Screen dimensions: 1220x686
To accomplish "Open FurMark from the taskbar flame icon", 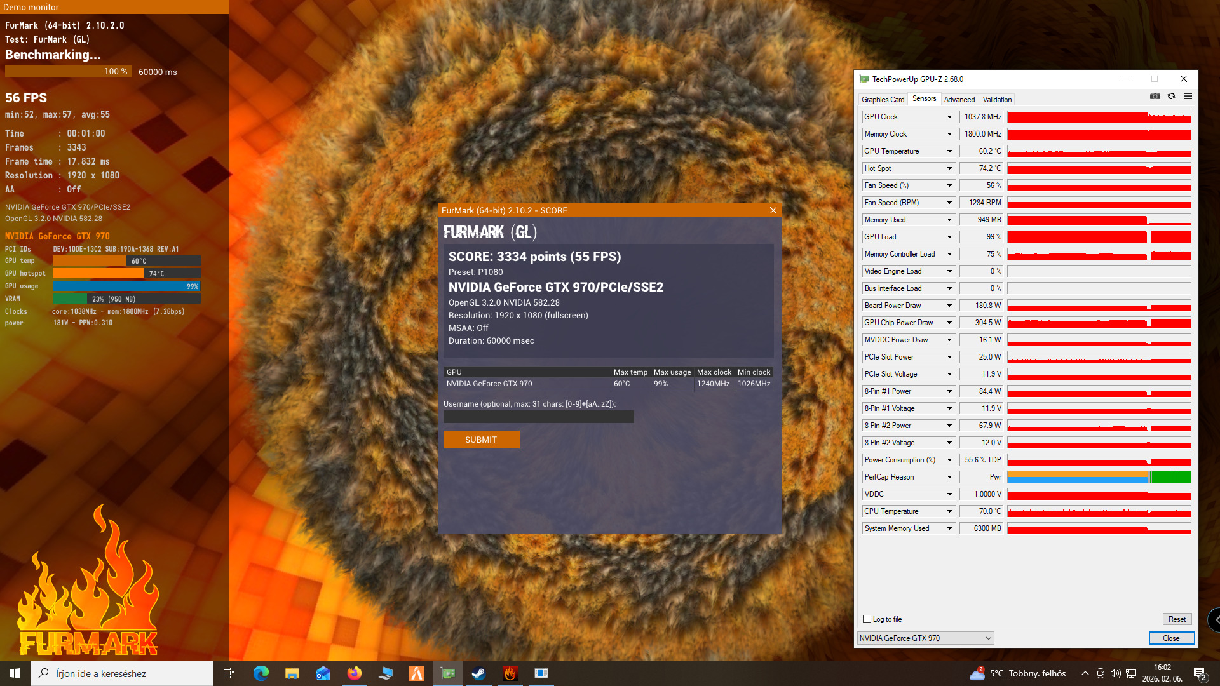I will (510, 673).
